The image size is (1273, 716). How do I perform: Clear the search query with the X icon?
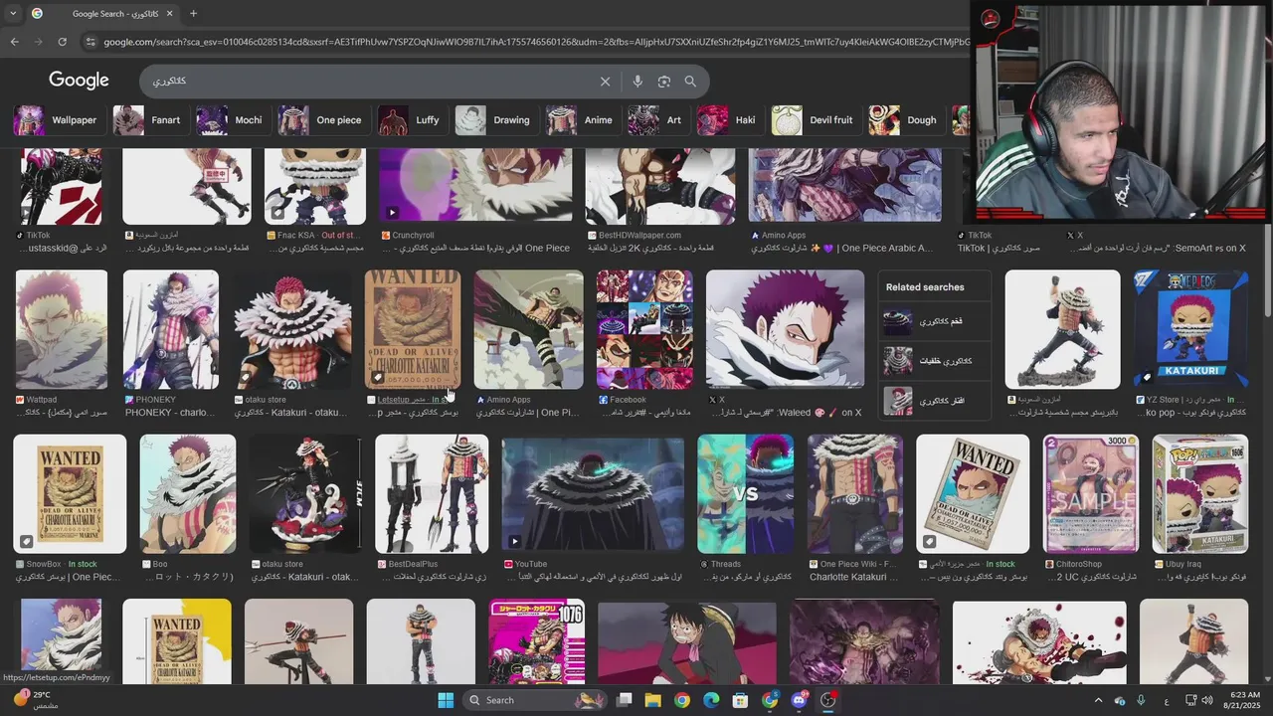click(605, 82)
